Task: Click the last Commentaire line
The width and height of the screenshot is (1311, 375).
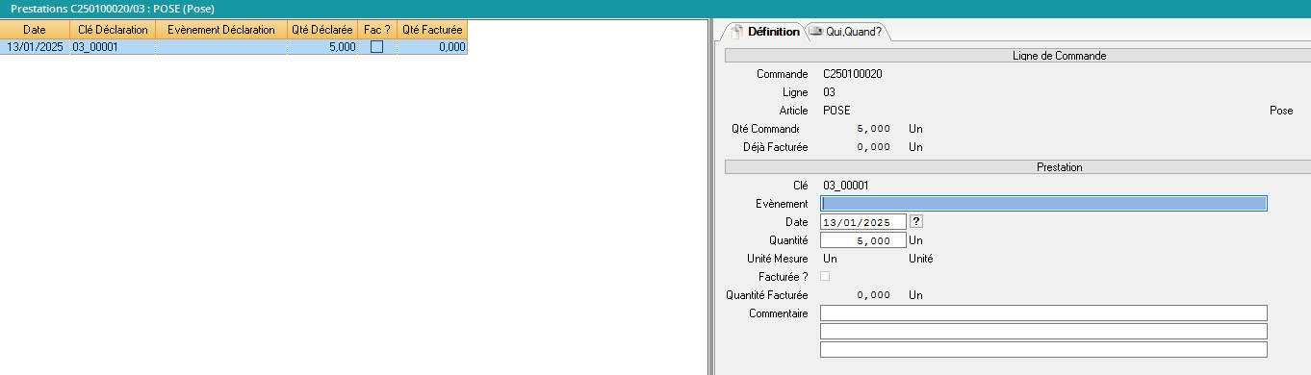Action: point(1043,350)
